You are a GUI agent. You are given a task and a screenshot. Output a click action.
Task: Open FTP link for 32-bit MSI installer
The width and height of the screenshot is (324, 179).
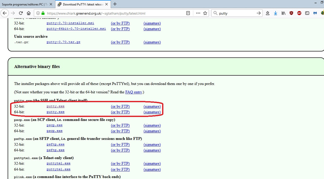[x=120, y=23]
